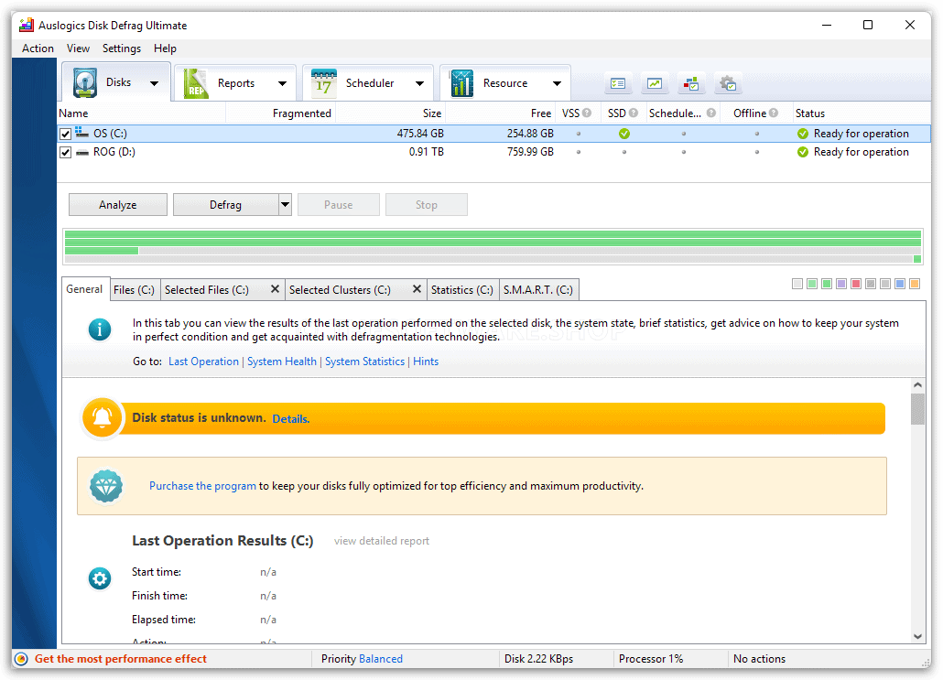Click the Disks hard drive icon
This screenshot has width=943, height=680.
pos(85,82)
